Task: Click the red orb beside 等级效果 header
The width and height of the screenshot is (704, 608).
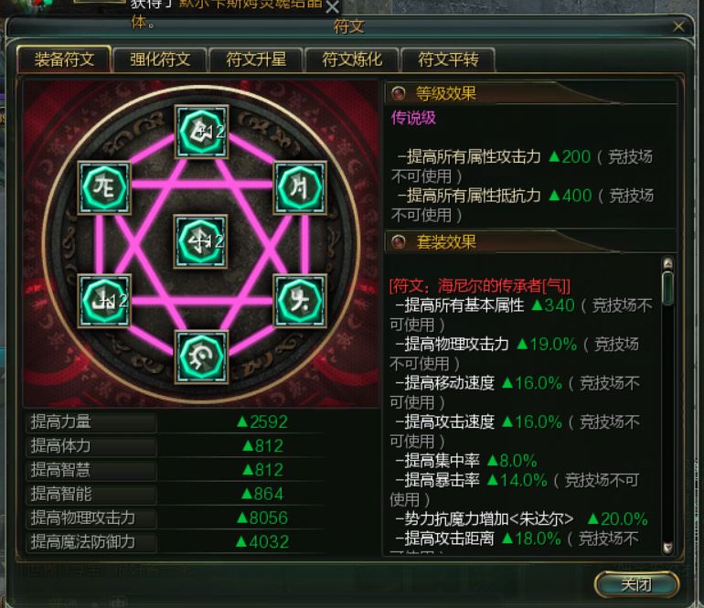Action: [398, 93]
